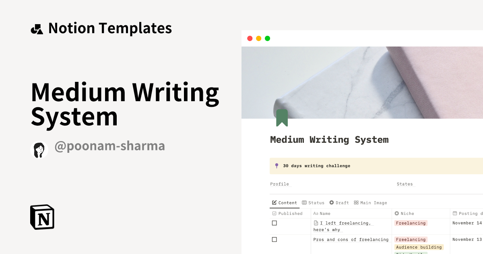
Task: Click the green bookmark icon on the cover
Action: coord(282,117)
